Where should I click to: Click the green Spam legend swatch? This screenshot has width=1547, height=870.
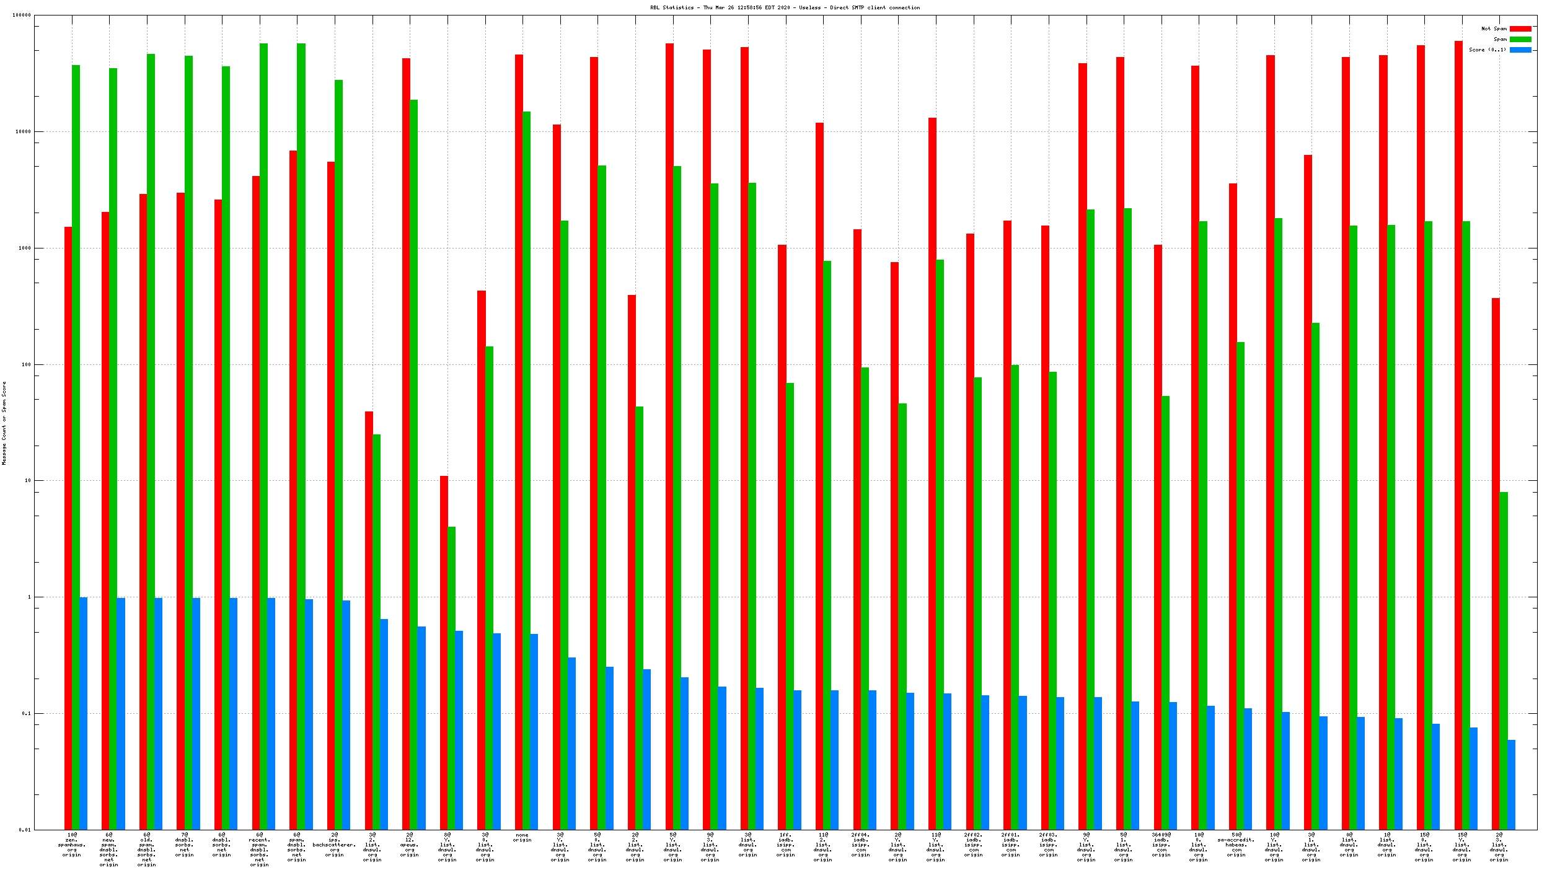click(1520, 40)
